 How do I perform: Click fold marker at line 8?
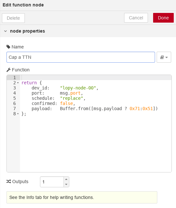point(18,114)
